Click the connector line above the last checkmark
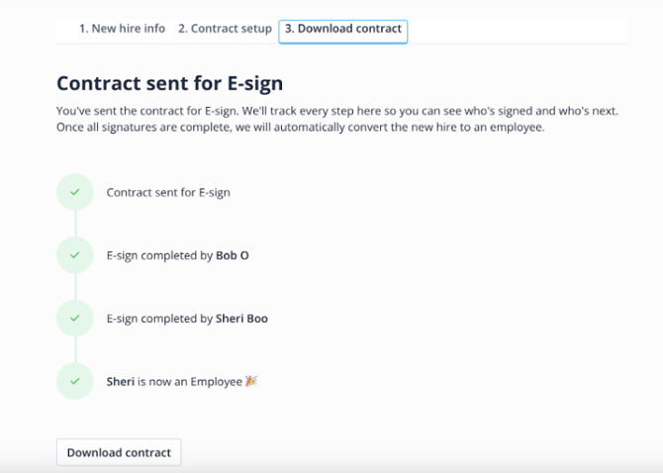 coord(75,350)
